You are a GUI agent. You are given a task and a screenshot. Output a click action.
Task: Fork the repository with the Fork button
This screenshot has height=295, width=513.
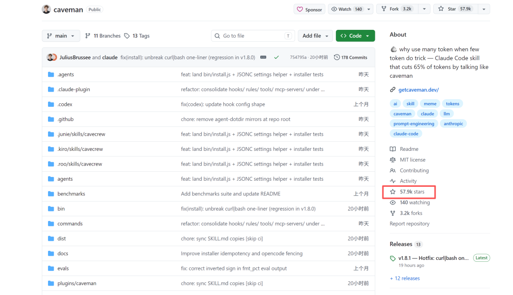pyautogui.click(x=397, y=9)
